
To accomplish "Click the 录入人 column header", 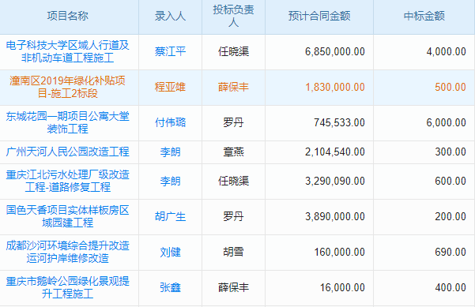I will (x=170, y=16).
